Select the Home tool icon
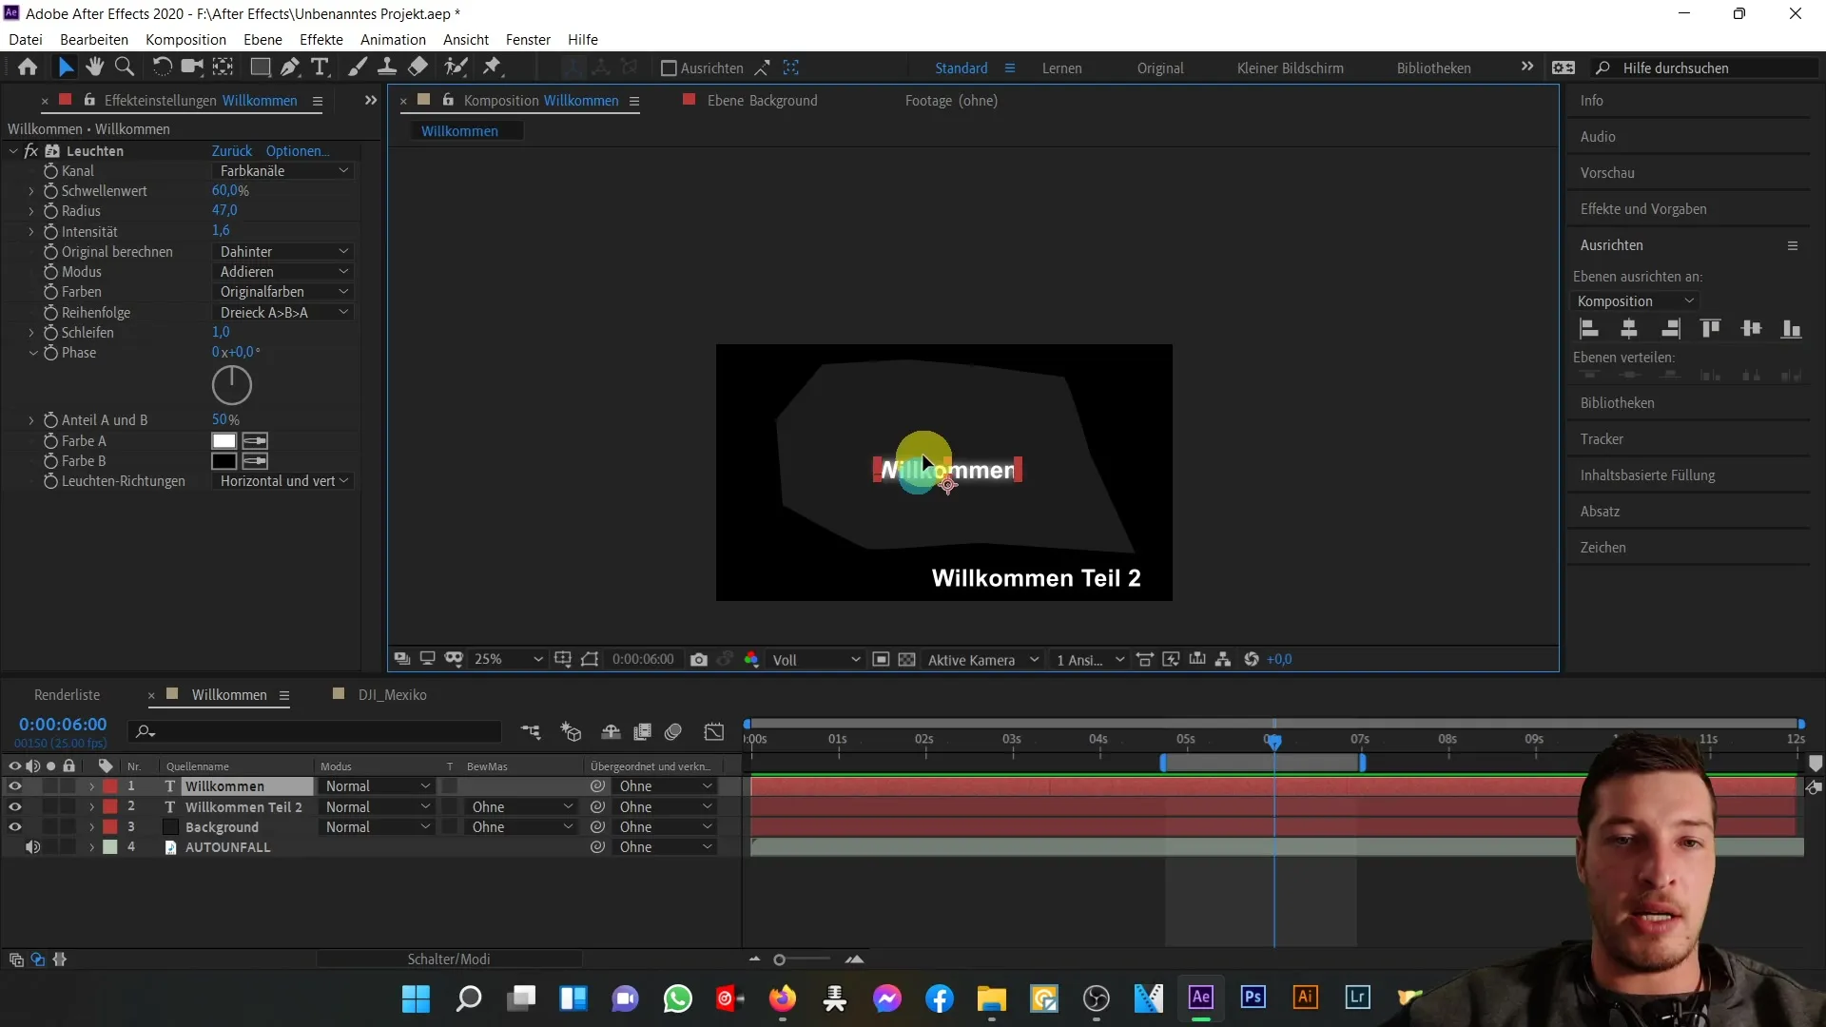The image size is (1826, 1027). tap(28, 68)
